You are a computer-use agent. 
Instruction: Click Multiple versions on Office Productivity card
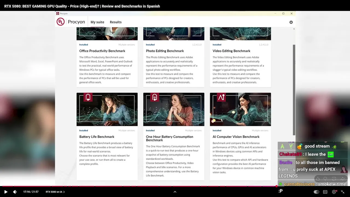click(127, 45)
